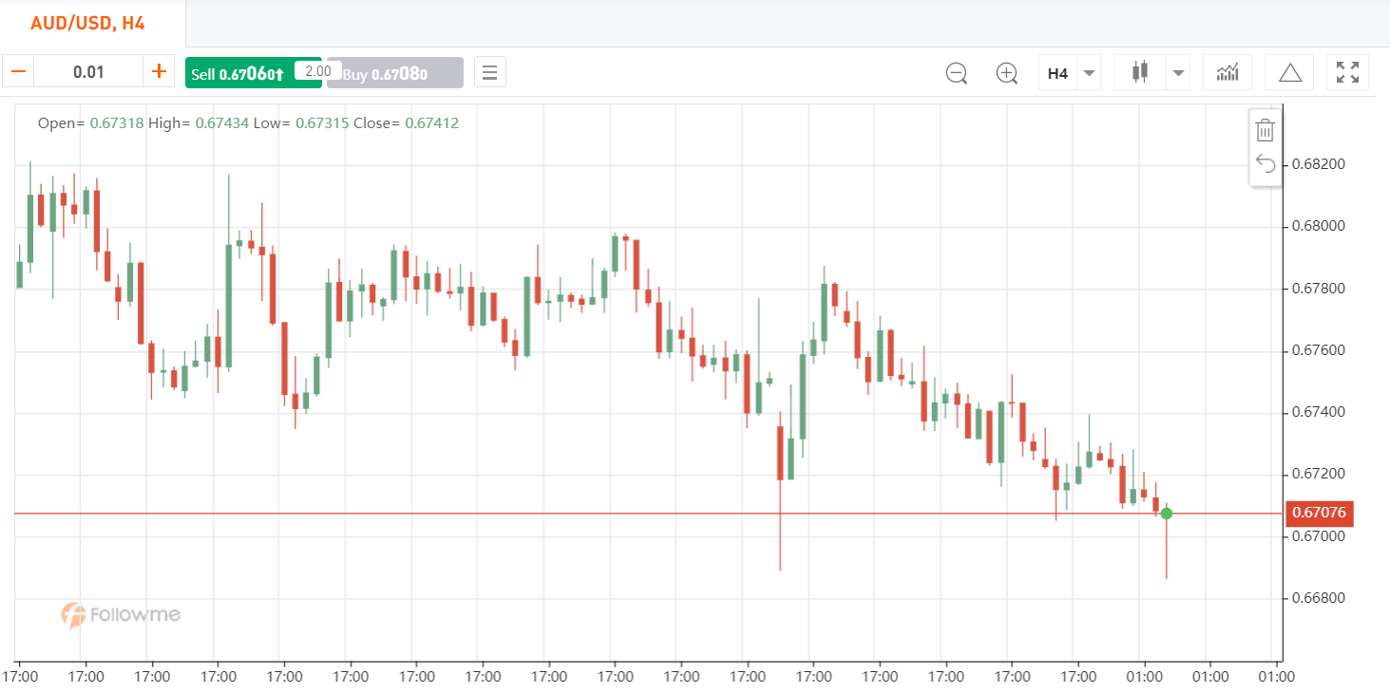Viewport: 1390px width, 693px height.
Task: Click the 0.67076 current price label
Action: click(x=1319, y=514)
